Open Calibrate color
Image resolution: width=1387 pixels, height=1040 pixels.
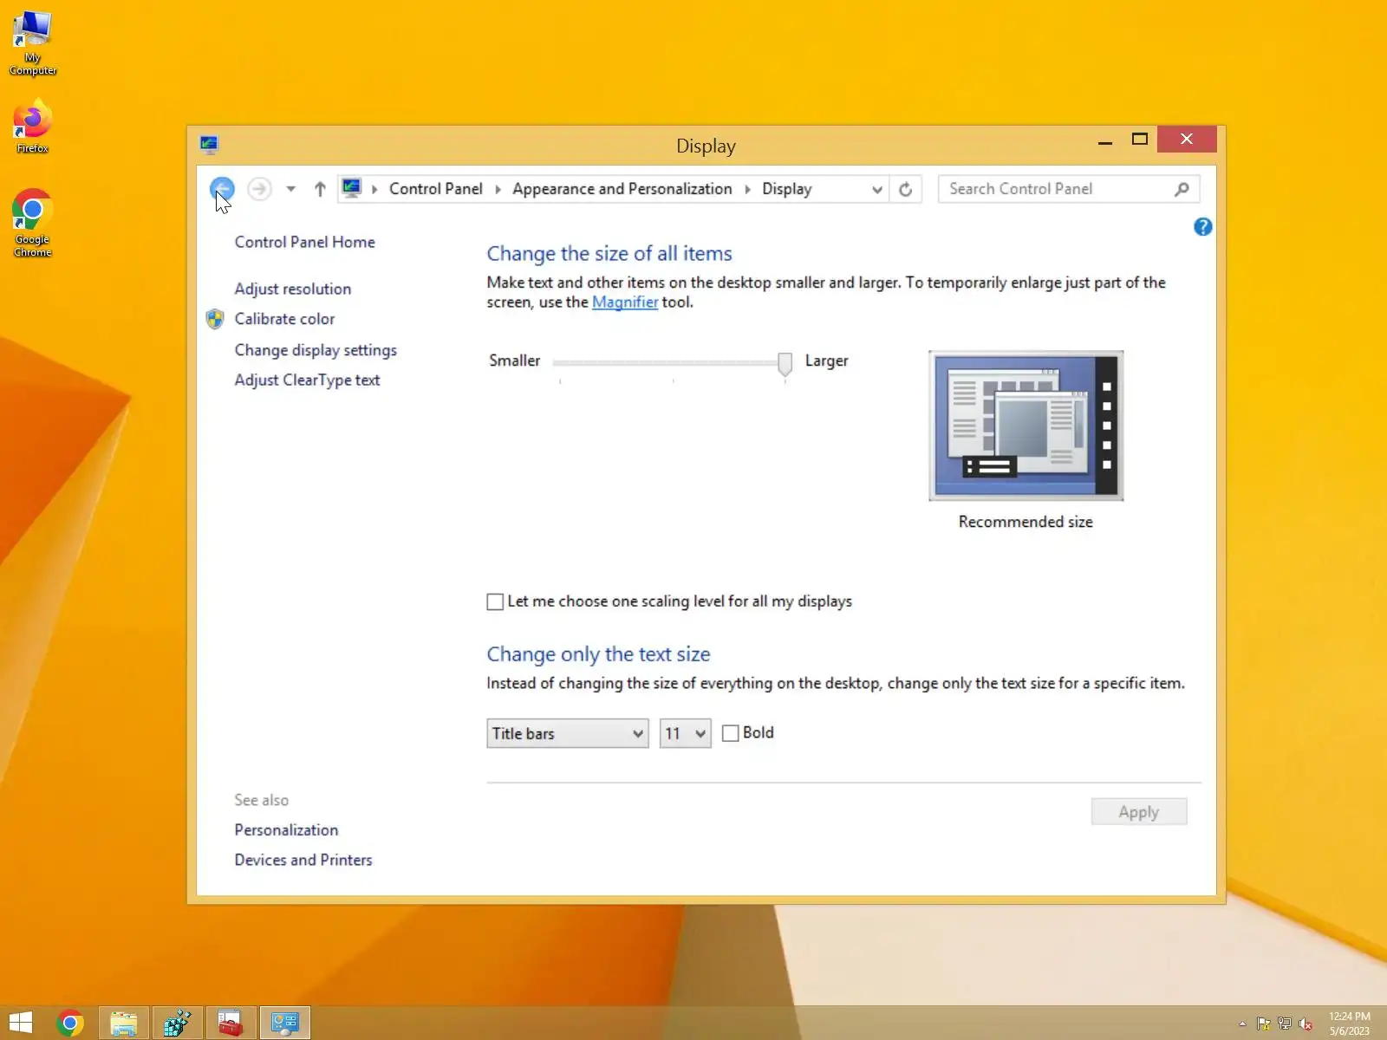[x=284, y=319]
